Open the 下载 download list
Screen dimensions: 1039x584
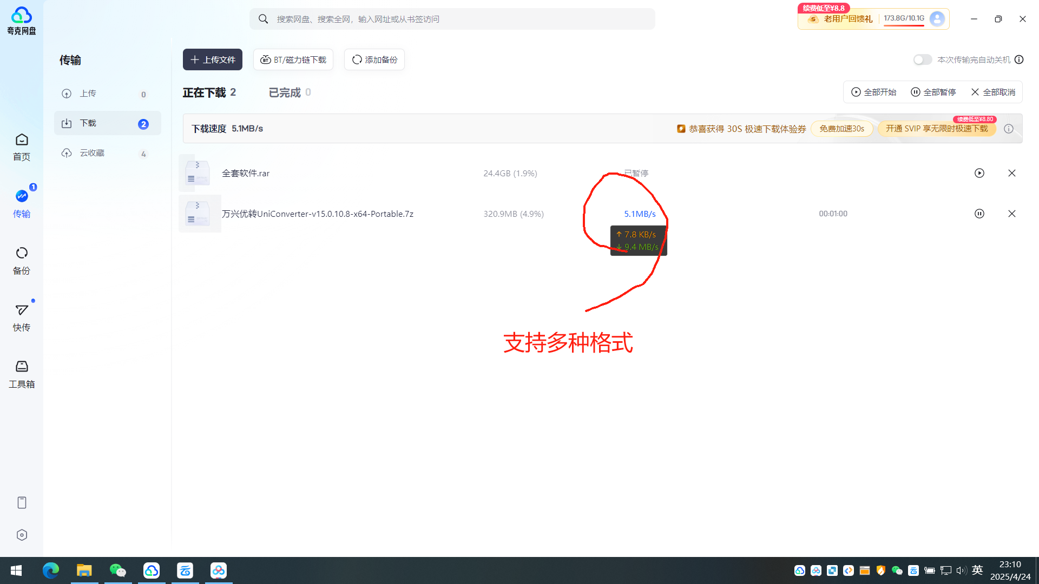(108, 123)
